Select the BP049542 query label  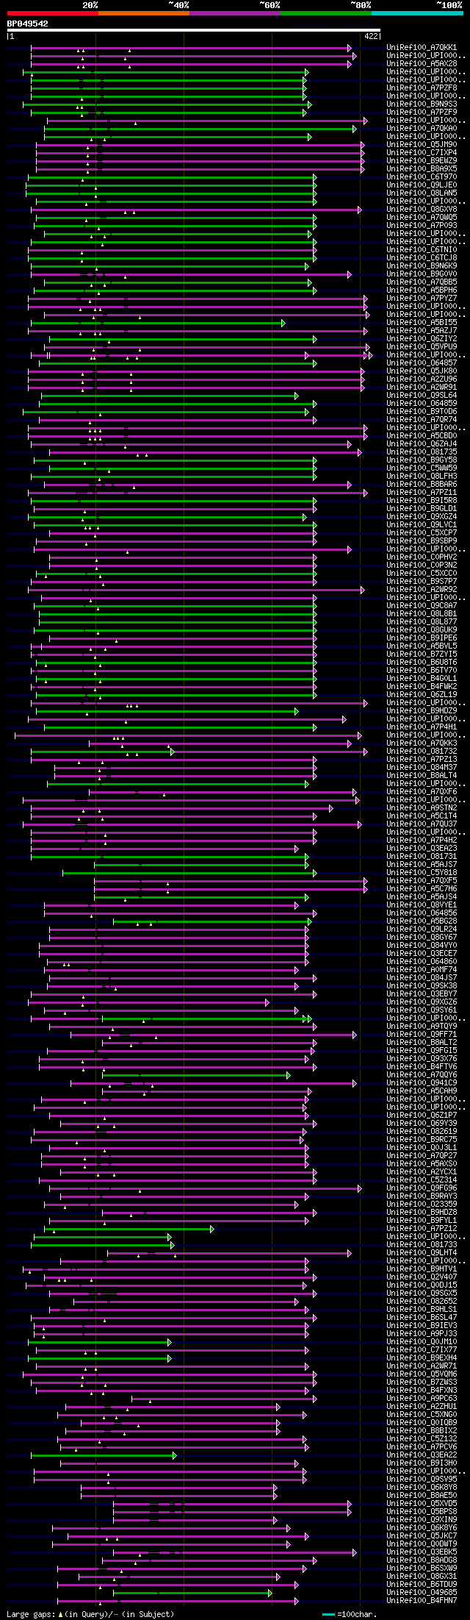[28, 24]
